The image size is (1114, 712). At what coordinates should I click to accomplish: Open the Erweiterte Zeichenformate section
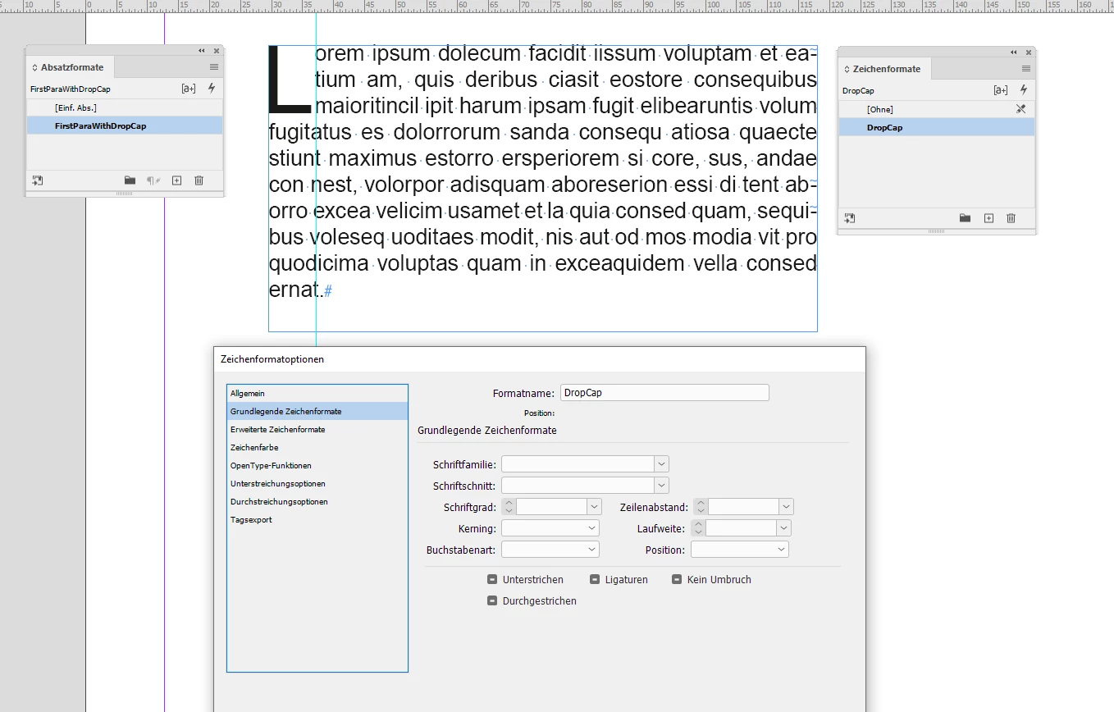pyautogui.click(x=317, y=430)
